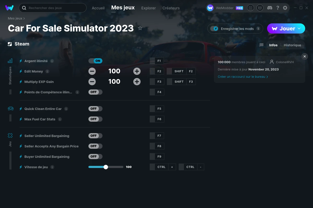Open Discord link icon

click(270, 8)
